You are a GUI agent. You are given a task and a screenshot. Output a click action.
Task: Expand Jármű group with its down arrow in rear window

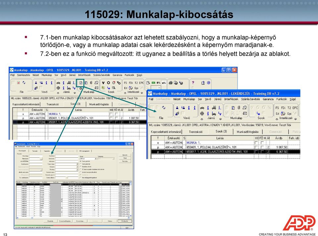75,93
